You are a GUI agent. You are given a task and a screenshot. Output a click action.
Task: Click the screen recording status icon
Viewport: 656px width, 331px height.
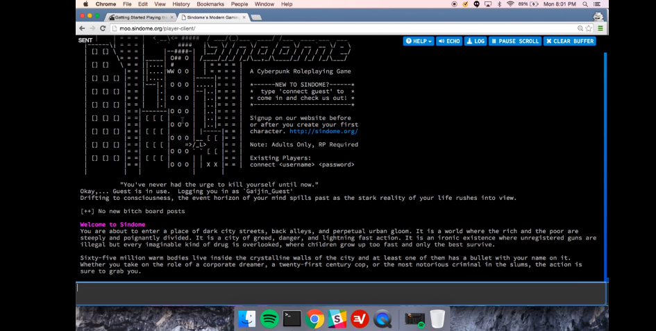[x=455, y=4]
